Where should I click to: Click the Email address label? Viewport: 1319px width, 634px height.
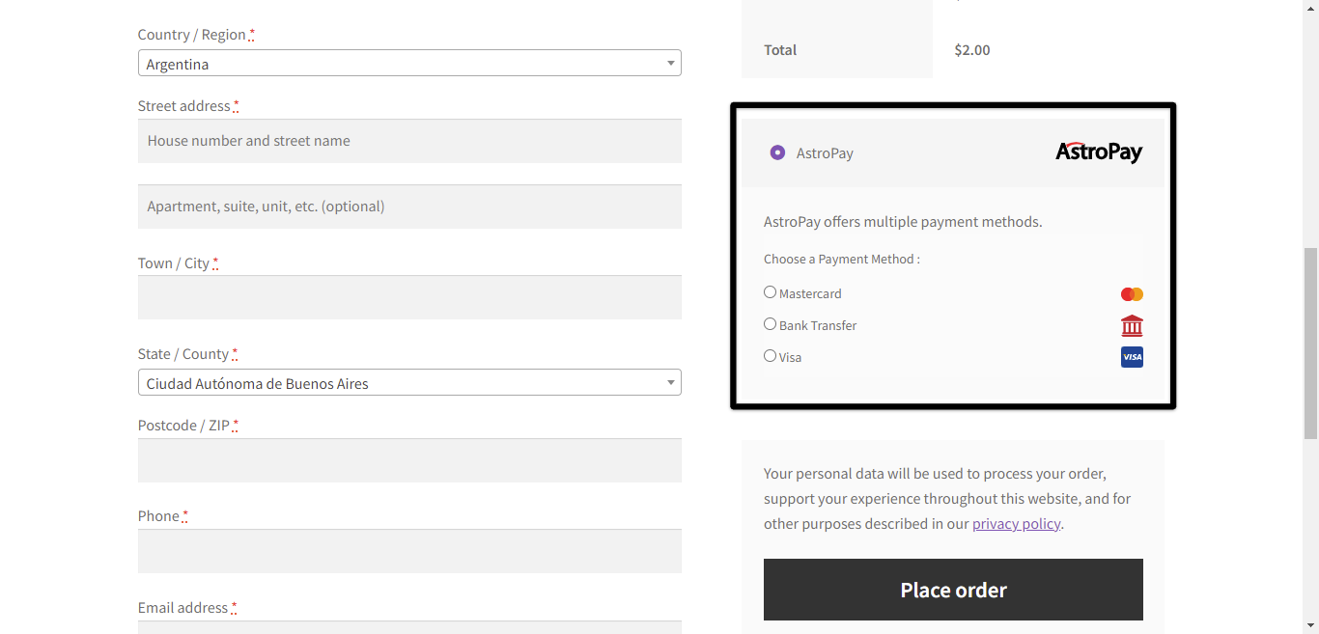click(183, 608)
